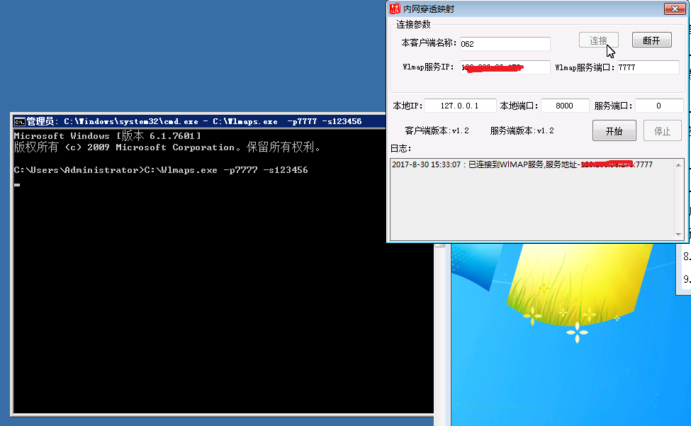Click the 版权所有 copyright line in cmd

pyautogui.click(x=167, y=147)
